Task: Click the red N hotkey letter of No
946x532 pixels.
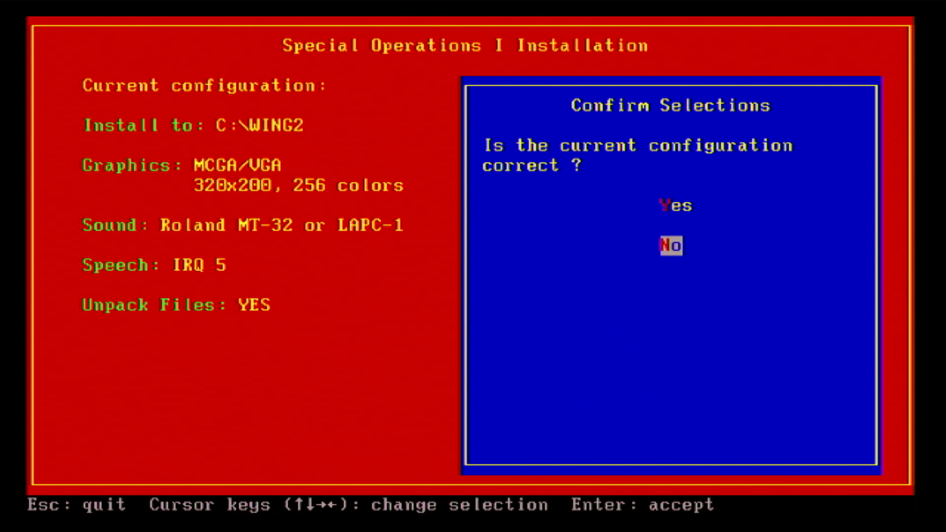Action: point(665,245)
